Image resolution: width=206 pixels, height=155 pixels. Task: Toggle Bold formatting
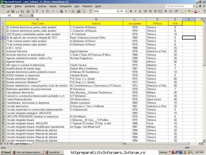131,11
